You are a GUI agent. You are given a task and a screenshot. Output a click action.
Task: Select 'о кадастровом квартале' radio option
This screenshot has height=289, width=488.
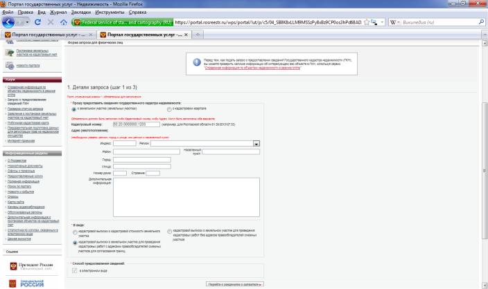(x=169, y=109)
